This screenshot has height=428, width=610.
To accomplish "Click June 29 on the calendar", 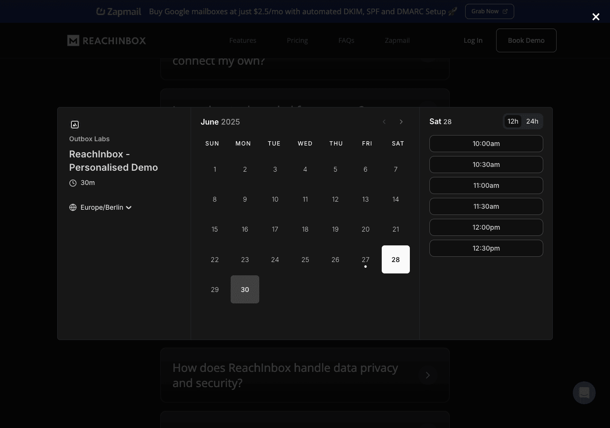I will tap(215, 290).
